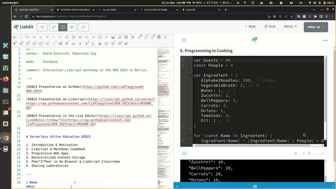Click the '# Serverless Online Education OEB23' heading line
Viewport: 336px width, 189px height.
click(x=58, y=136)
